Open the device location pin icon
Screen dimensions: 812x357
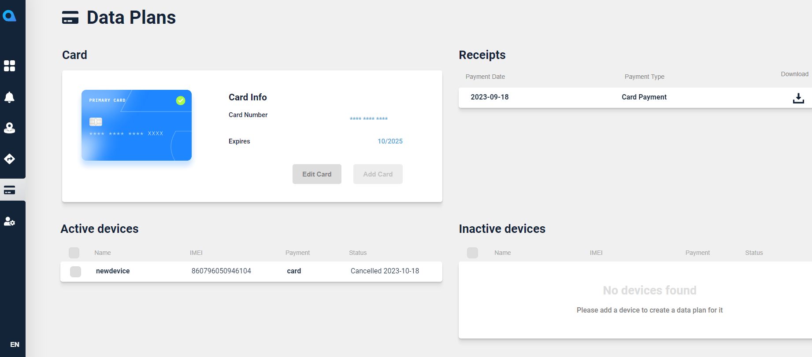click(9, 128)
